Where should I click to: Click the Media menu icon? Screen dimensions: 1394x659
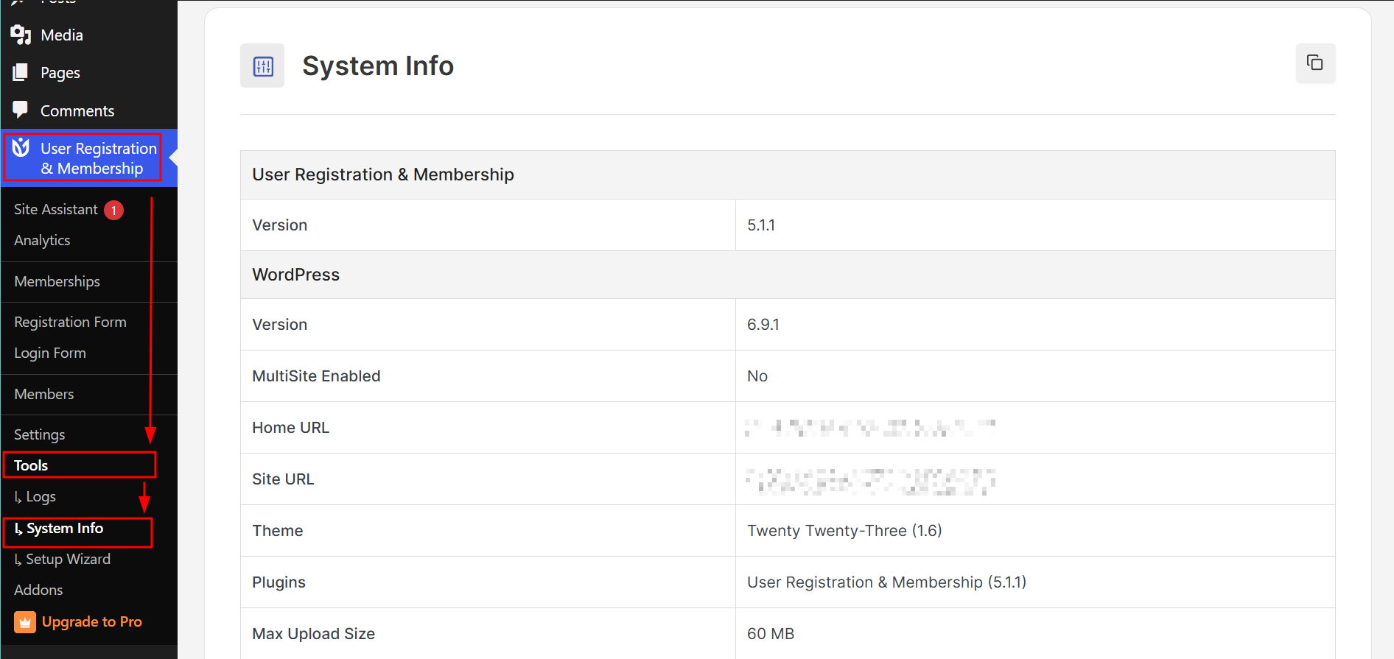tap(21, 35)
